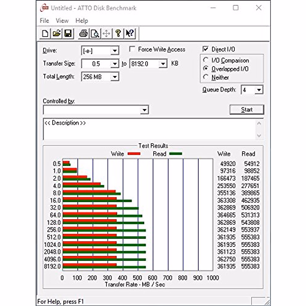Screen dimensions: 306x306
Task: Choose the Neither radio option
Action: point(206,77)
